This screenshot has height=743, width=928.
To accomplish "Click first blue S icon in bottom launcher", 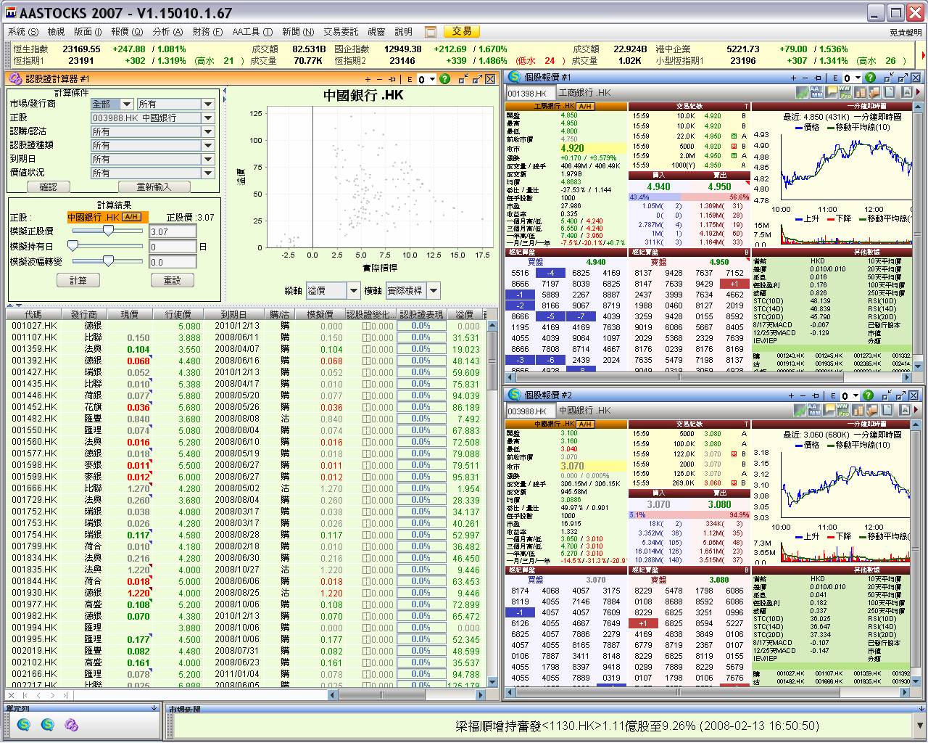I will click(24, 724).
